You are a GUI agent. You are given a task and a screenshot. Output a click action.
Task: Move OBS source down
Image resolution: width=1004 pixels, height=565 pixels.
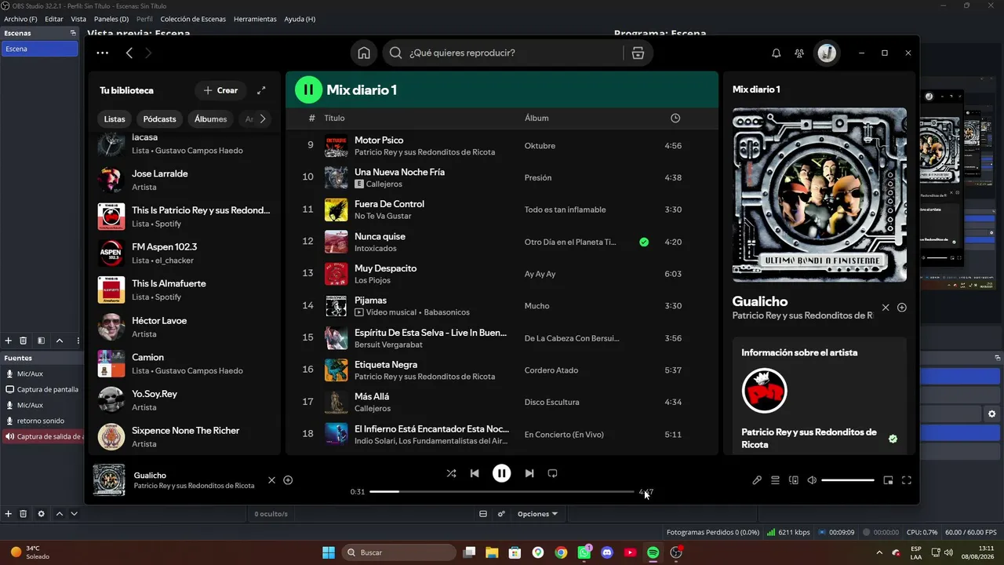[x=74, y=514]
